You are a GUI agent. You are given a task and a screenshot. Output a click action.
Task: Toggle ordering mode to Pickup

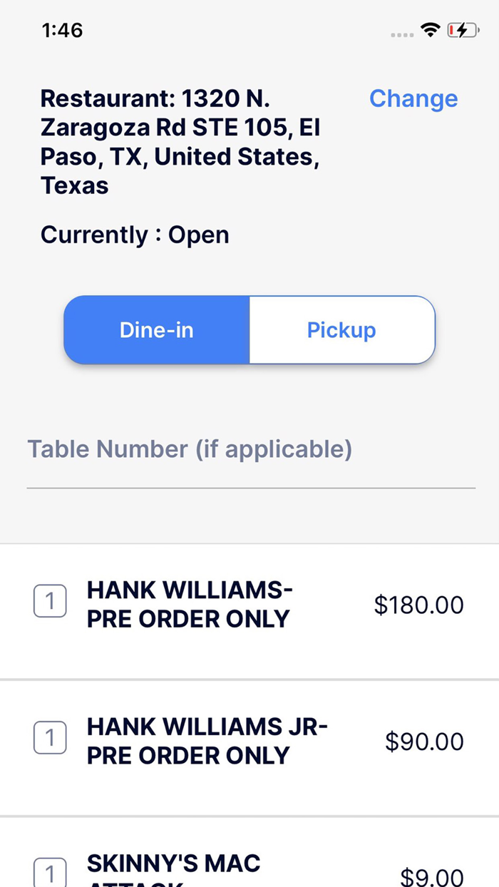341,329
